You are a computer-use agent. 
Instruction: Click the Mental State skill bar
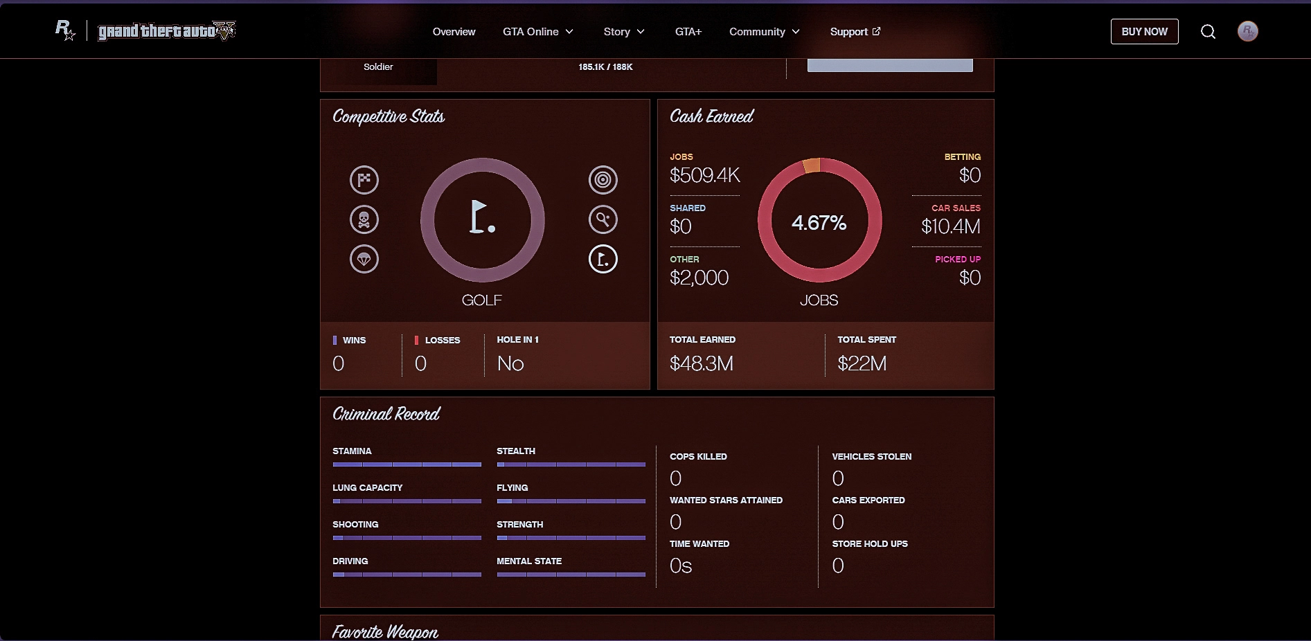[571, 575]
